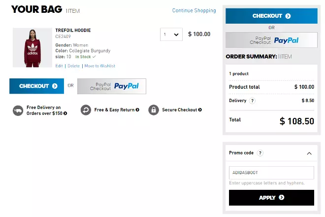Pay with PayPal Checkout in sidebar
325x217 pixels.
(x=271, y=40)
